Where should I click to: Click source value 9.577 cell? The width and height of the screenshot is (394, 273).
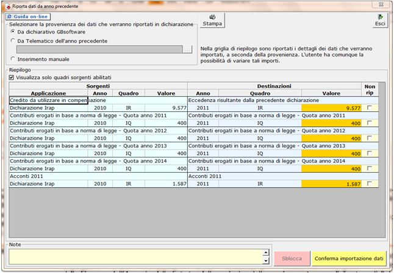(166, 108)
